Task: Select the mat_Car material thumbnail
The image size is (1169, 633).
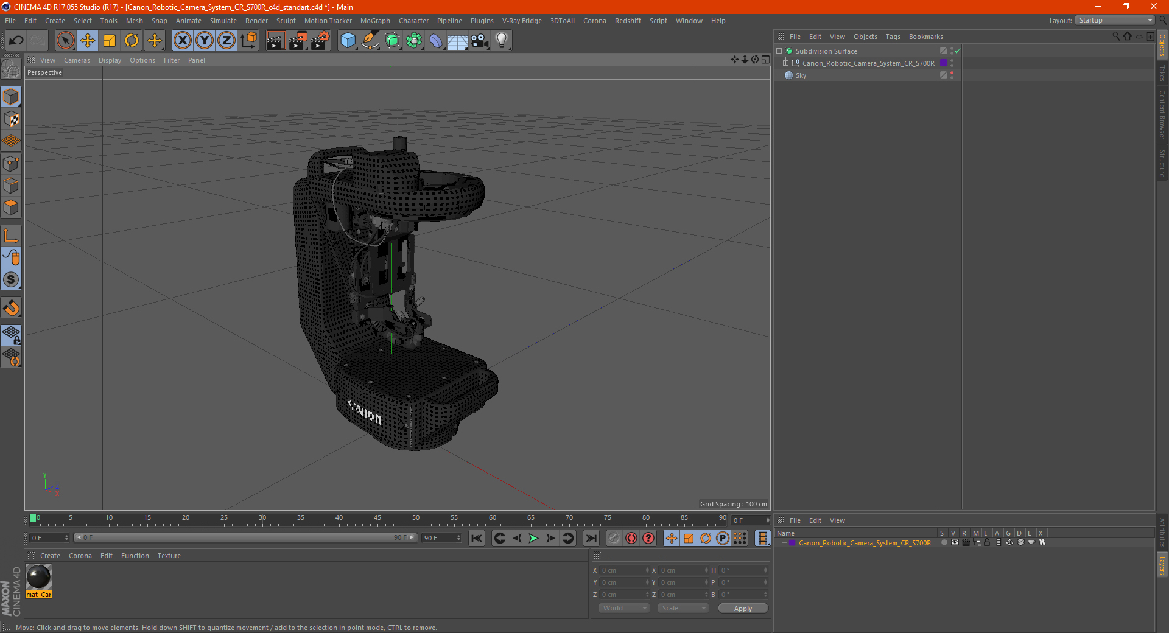Action: click(38, 577)
